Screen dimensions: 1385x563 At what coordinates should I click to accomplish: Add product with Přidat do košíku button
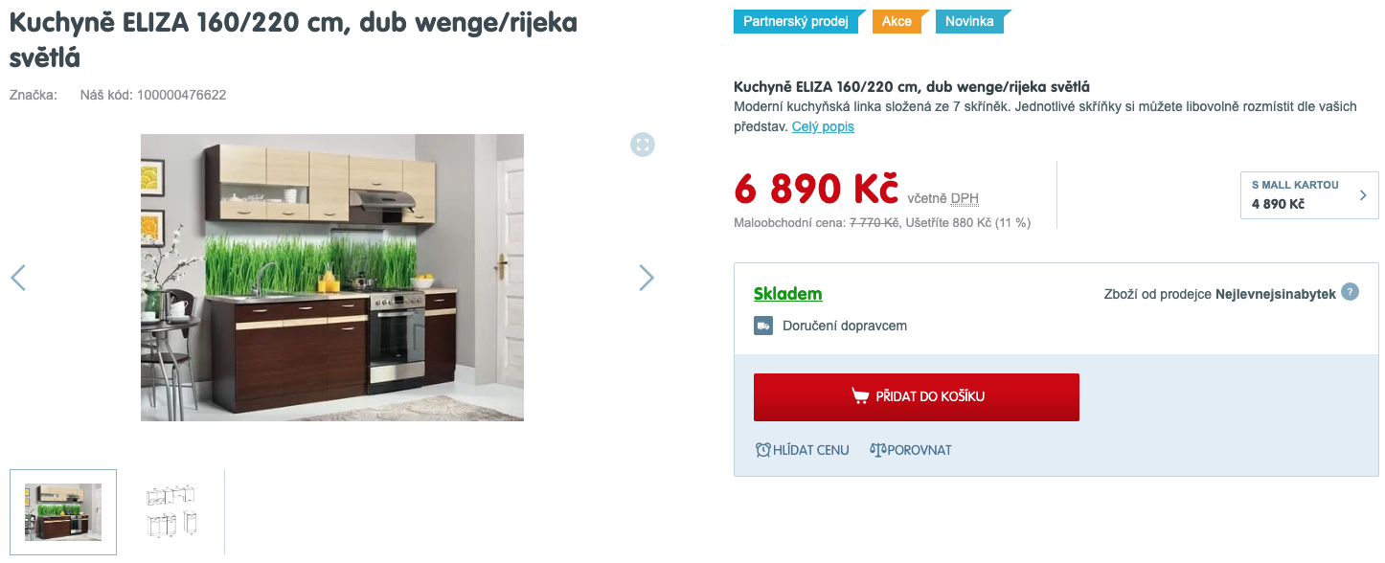coord(917,397)
